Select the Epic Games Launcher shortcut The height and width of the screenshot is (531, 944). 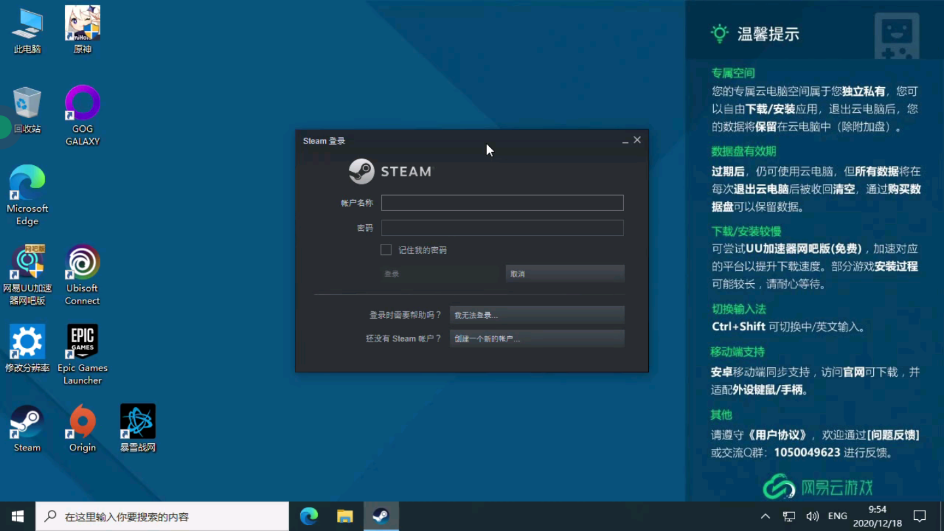click(83, 355)
